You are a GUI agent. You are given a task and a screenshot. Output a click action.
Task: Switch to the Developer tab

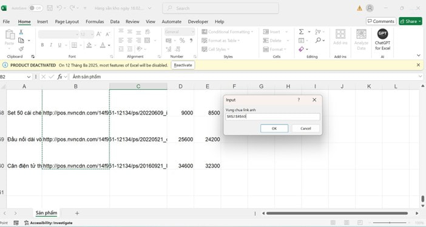coord(198,21)
